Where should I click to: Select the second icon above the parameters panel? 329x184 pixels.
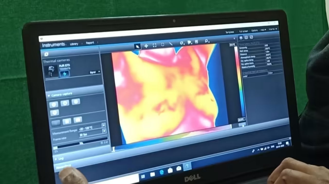pyautogui.click(x=246, y=37)
